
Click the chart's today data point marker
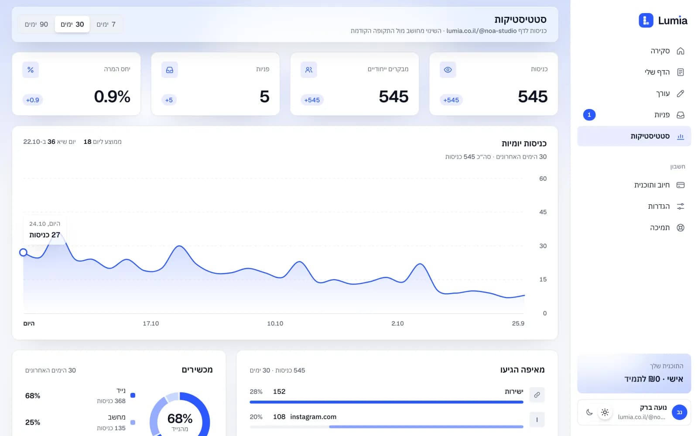(24, 252)
